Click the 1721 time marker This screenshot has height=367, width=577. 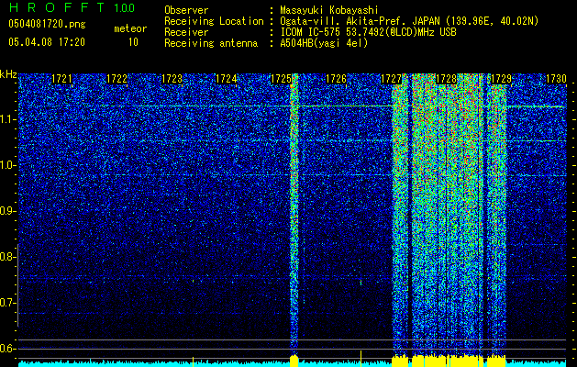pyautogui.click(x=61, y=79)
